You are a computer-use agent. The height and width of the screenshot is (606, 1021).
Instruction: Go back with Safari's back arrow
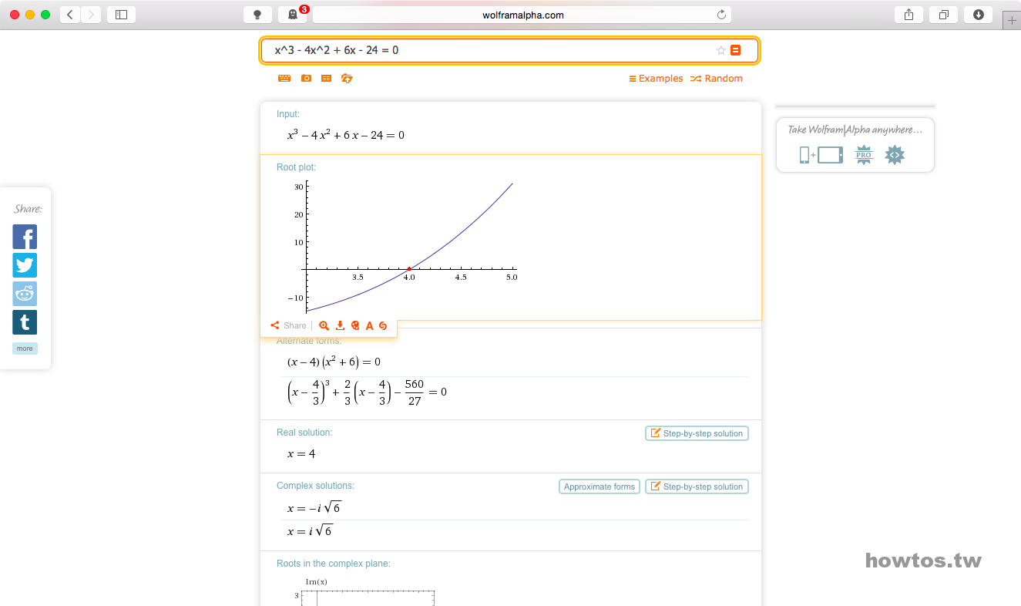click(70, 15)
